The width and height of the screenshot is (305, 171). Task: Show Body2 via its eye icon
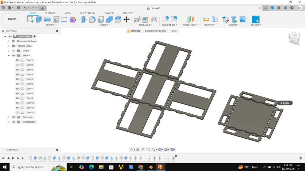coord(17,65)
